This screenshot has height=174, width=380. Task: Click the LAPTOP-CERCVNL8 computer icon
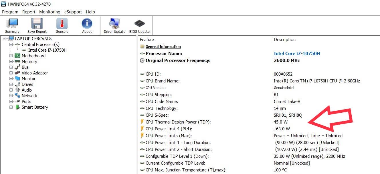[x=11, y=39]
